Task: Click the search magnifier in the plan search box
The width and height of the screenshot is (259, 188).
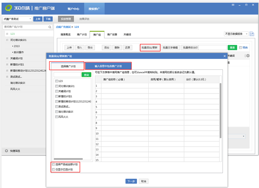Action: pos(50,27)
